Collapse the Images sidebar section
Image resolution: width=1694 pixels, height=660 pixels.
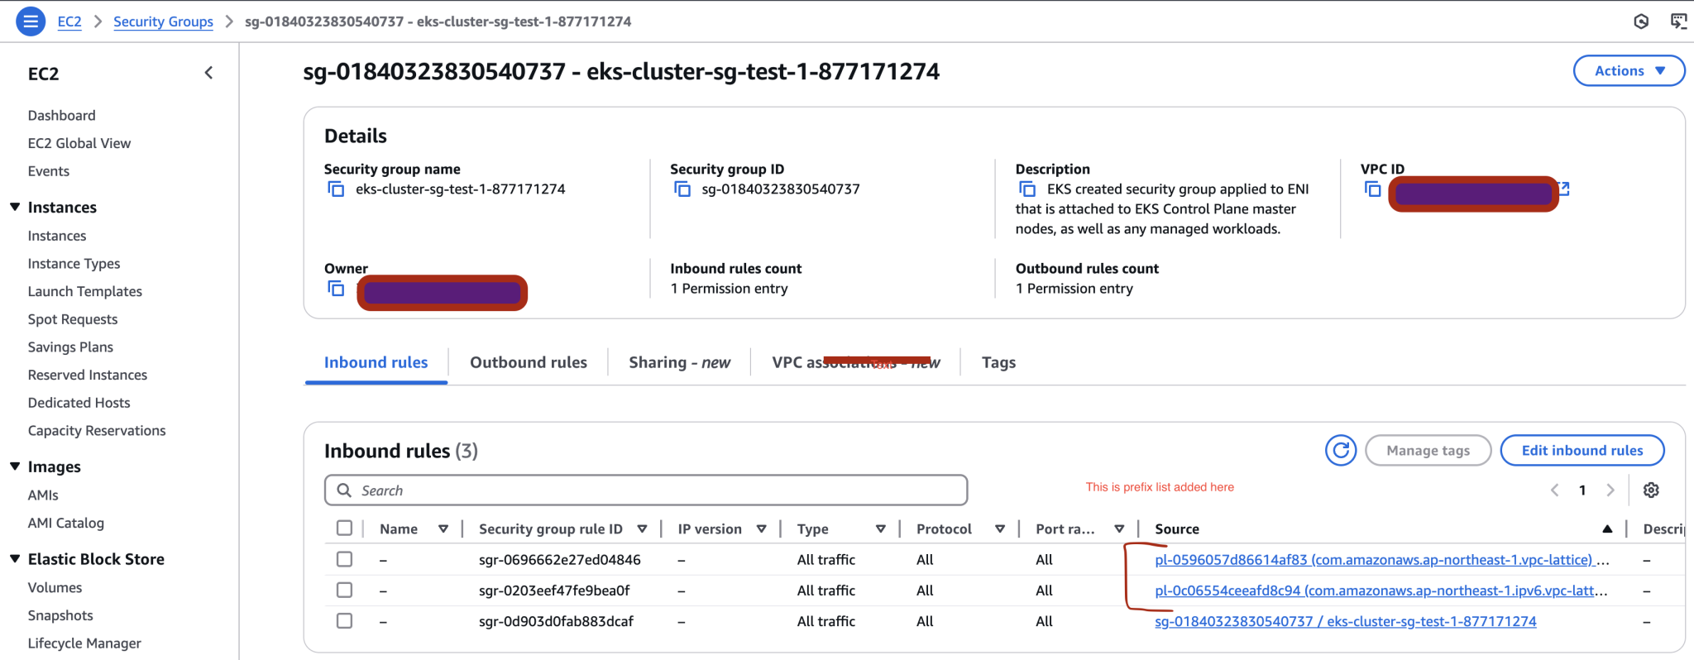pos(15,466)
